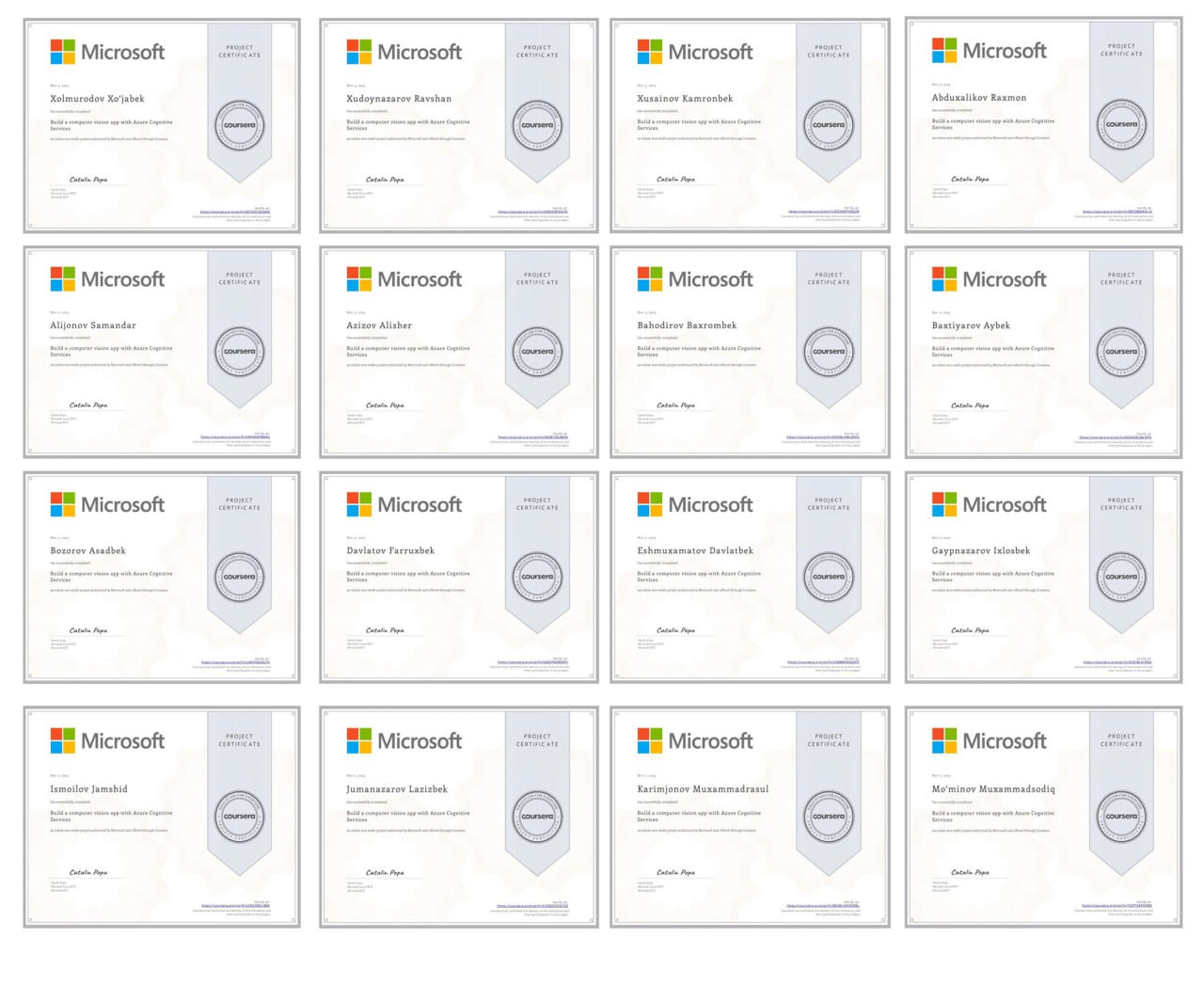Click Microsoft logo on Azizov Alisher certificate
1204x985 pixels.
(x=404, y=279)
